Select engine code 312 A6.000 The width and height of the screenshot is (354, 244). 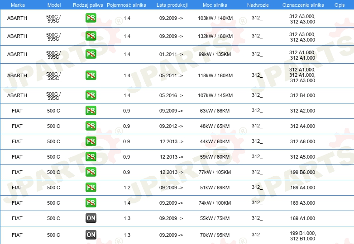click(x=302, y=141)
